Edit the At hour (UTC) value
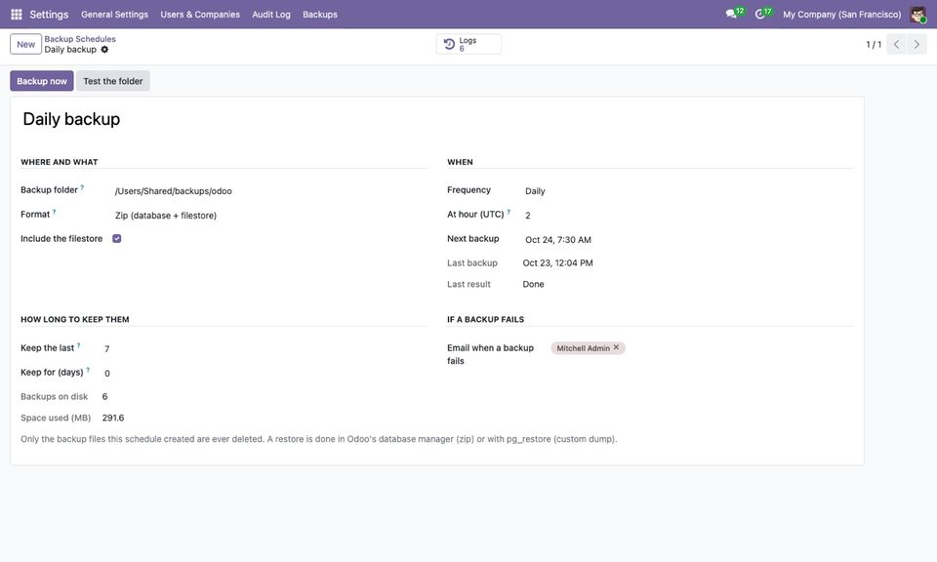 pyautogui.click(x=688, y=215)
